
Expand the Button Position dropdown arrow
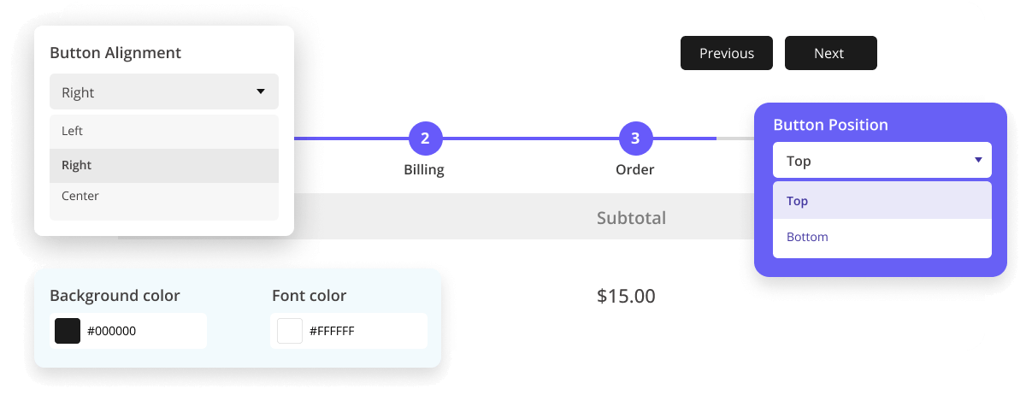click(978, 160)
